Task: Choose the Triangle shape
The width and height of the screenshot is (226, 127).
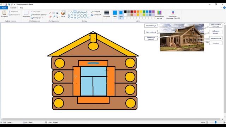Action: pos(86,12)
